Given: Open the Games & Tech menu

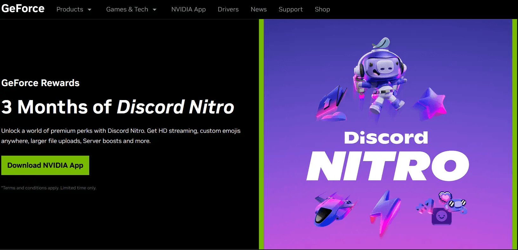Looking at the screenshot, I should tap(127, 10).
